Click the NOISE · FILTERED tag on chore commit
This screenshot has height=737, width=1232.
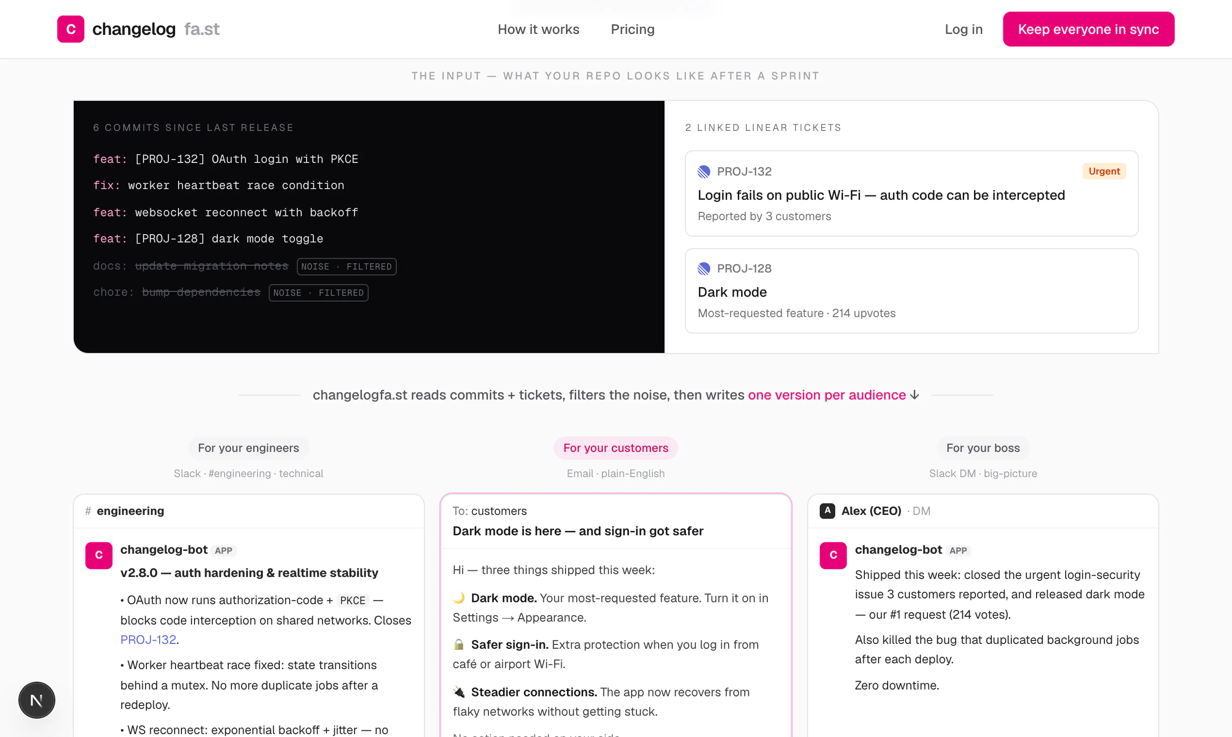[318, 292]
